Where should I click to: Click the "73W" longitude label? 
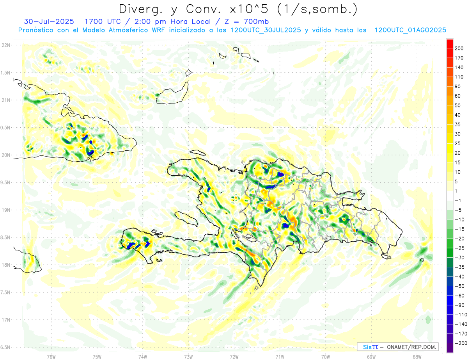[x=188, y=357]
